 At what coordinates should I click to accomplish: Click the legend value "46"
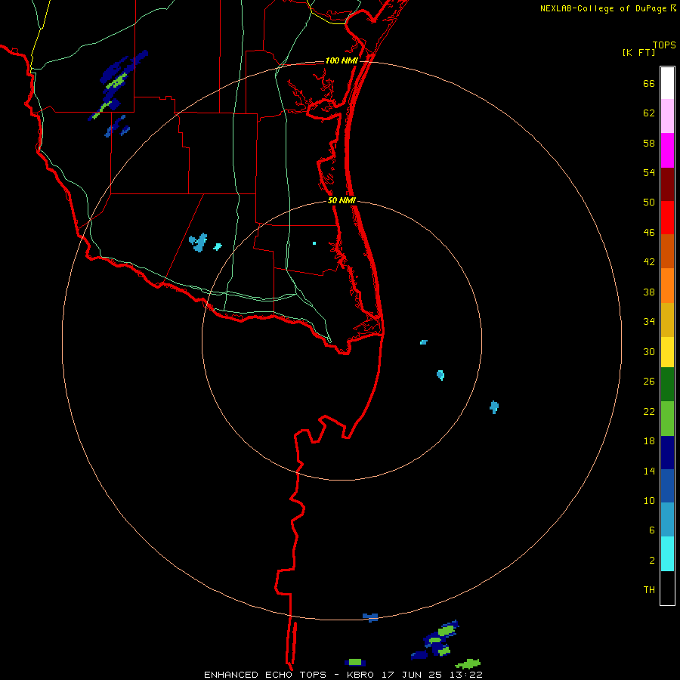coord(649,233)
